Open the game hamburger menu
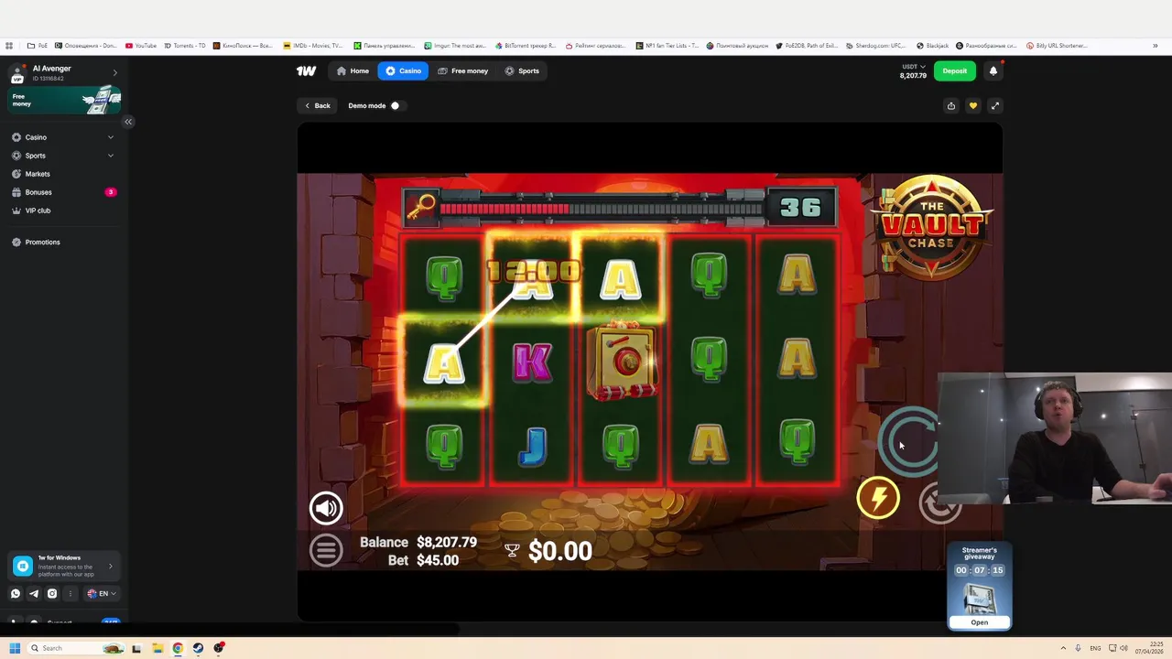 click(x=326, y=550)
